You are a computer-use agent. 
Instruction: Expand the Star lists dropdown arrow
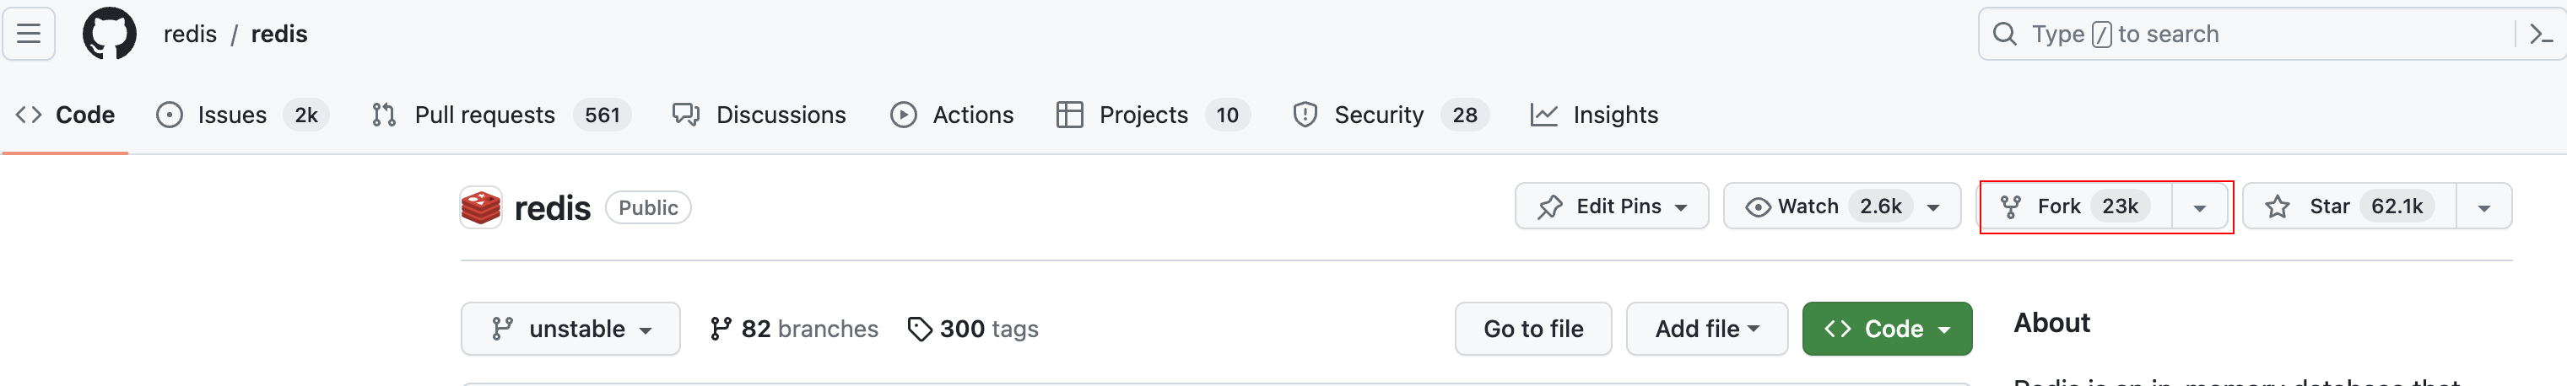[x=2483, y=207]
